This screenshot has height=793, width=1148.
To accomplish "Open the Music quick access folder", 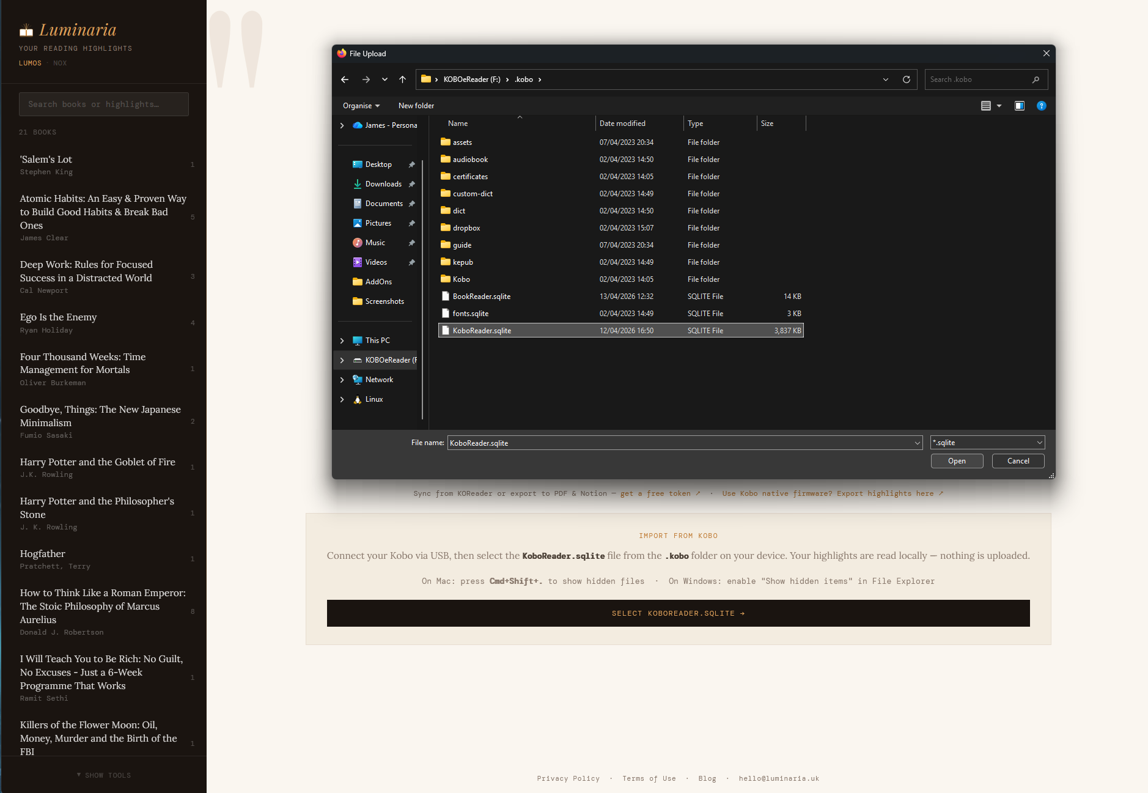I will [375, 243].
